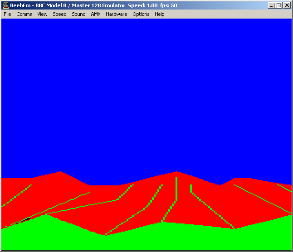Expand the View menu
This screenshot has width=293, height=252.
tap(42, 14)
